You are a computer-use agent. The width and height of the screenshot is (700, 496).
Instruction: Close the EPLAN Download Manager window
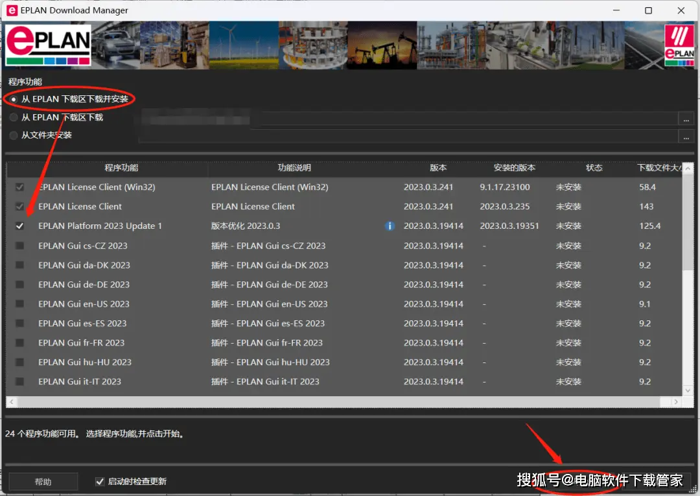(x=681, y=10)
